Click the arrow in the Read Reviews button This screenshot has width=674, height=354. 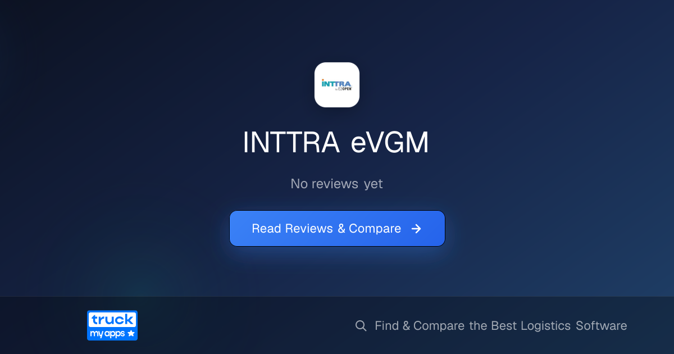[x=416, y=229]
